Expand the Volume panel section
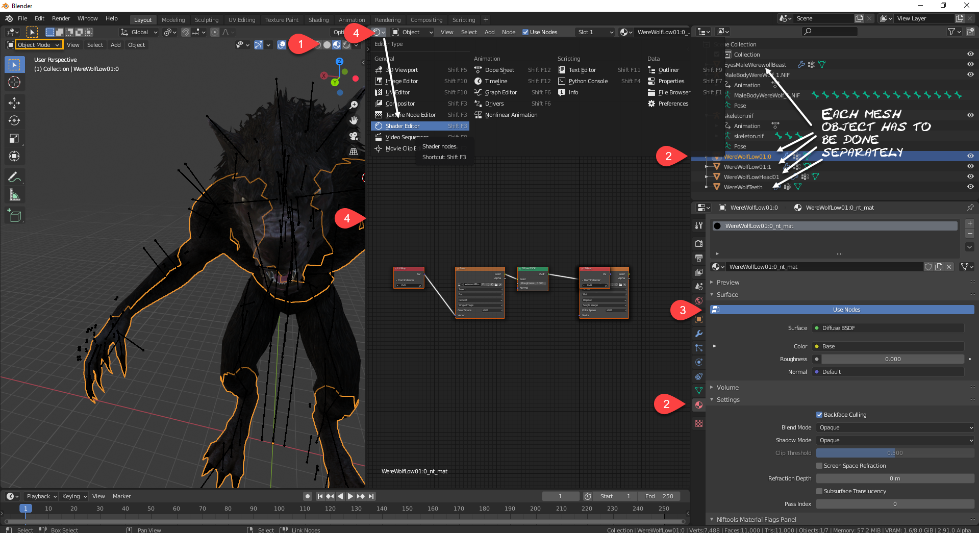This screenshot has height=533, width=979. (x=727, y=388)
